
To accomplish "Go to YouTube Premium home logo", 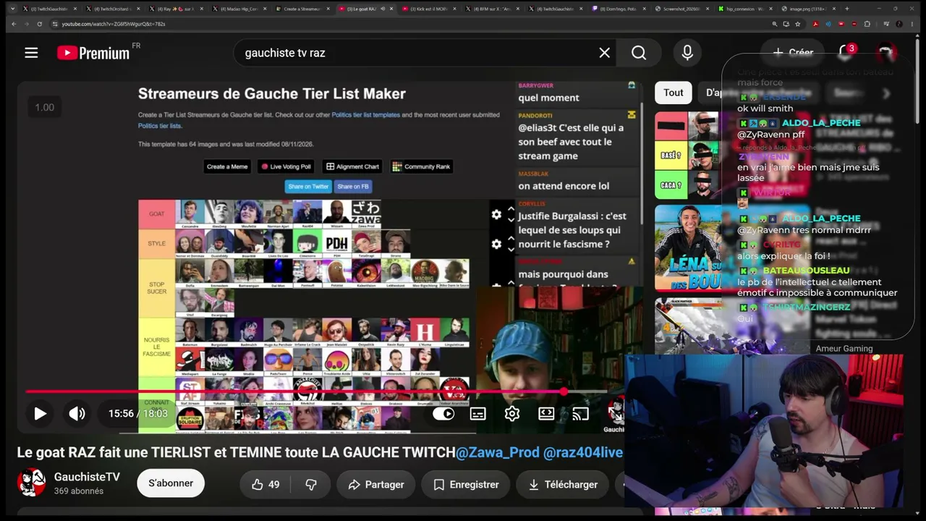I will click(93, 53).
